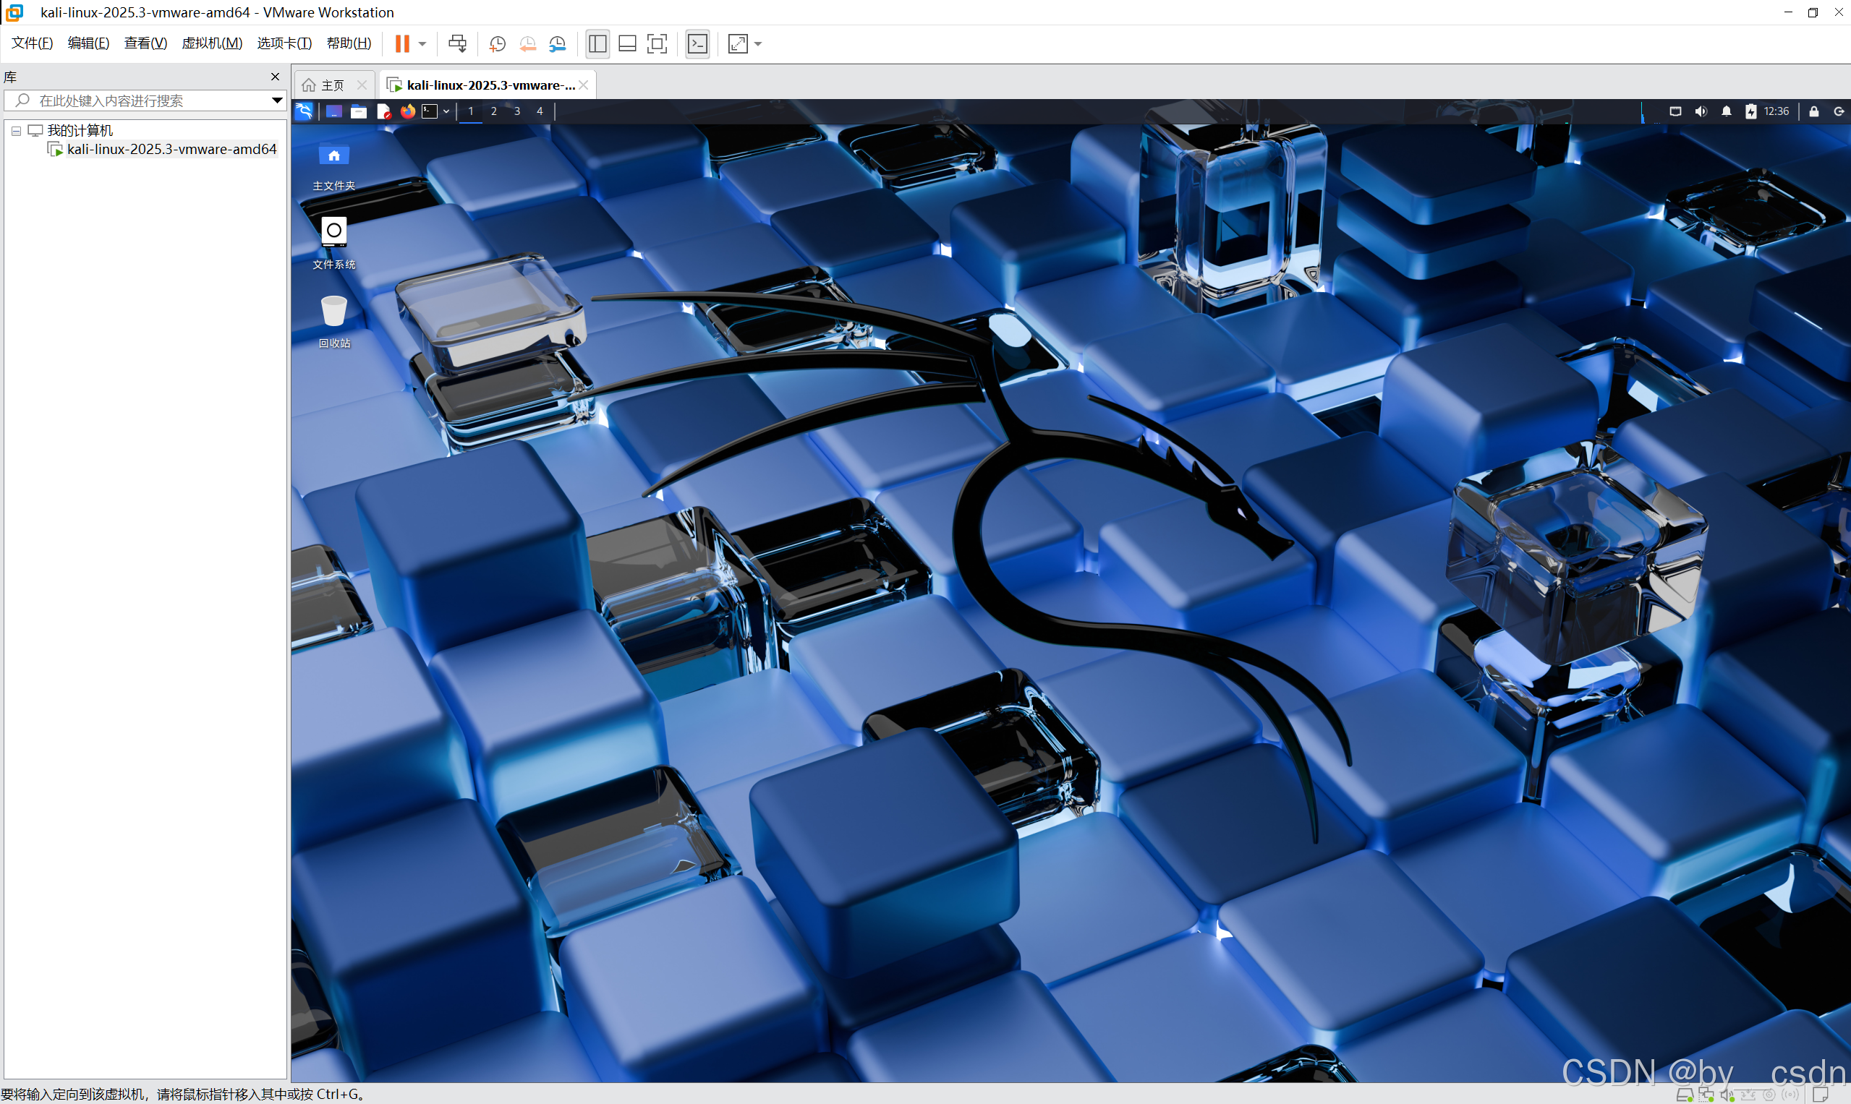Open the 虚拟机(M) menu
The height and width of the screenshot is (1104, 1851).
point(212,43)
